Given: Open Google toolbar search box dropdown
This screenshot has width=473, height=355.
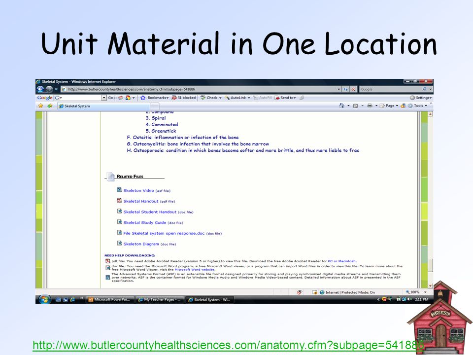Looking at the screenshot, I should (x=104, y=98).
